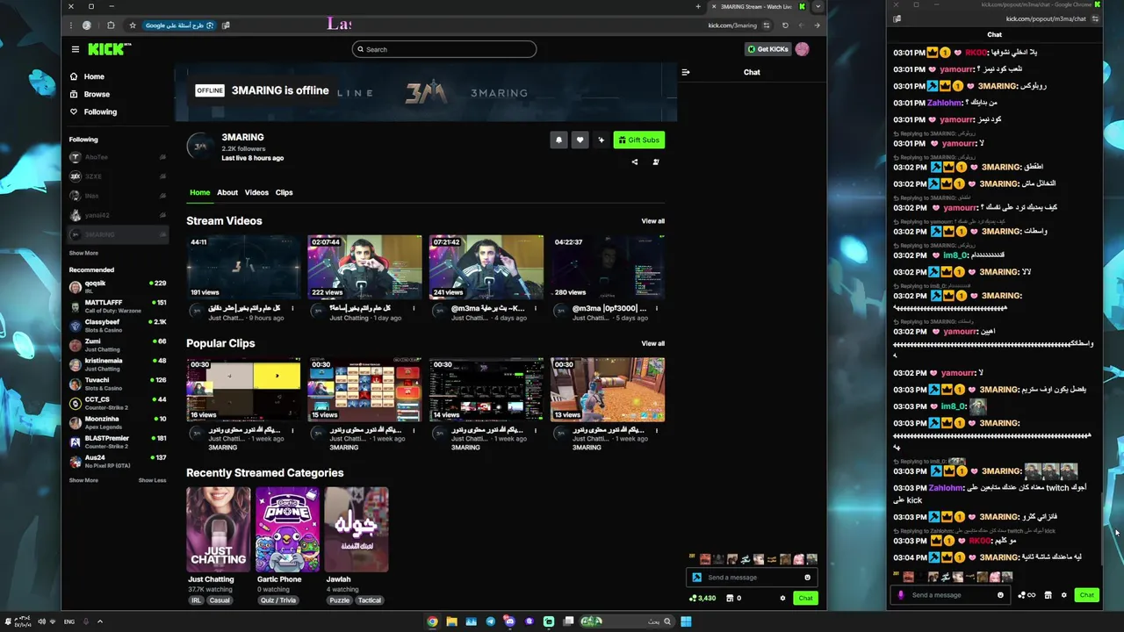Click message field in popout chat window
Image resolution: width=1124 pixels, height=632 pixels.
coord(949,595)
